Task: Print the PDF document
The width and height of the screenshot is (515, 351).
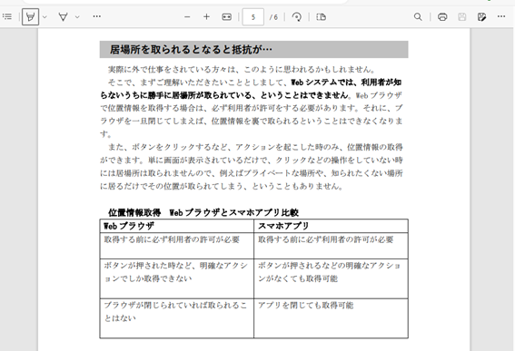Action: 442,16
